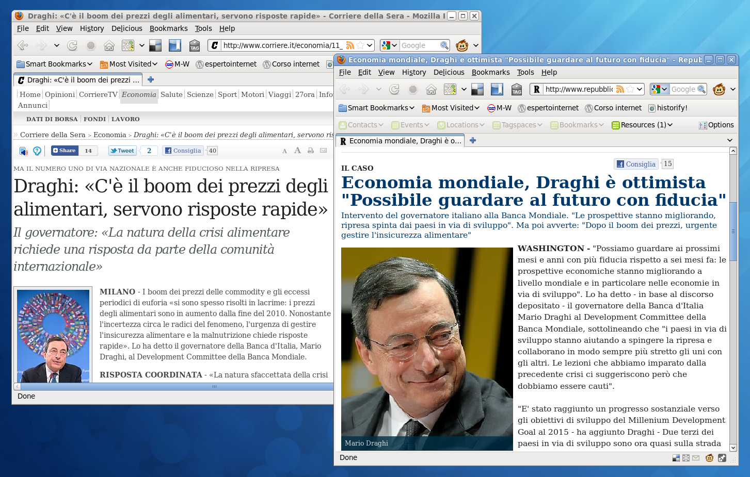This screenshot has height=477, width=750.
Task: Open new tab with plus icon in Repubblica window
Action: 473,140
